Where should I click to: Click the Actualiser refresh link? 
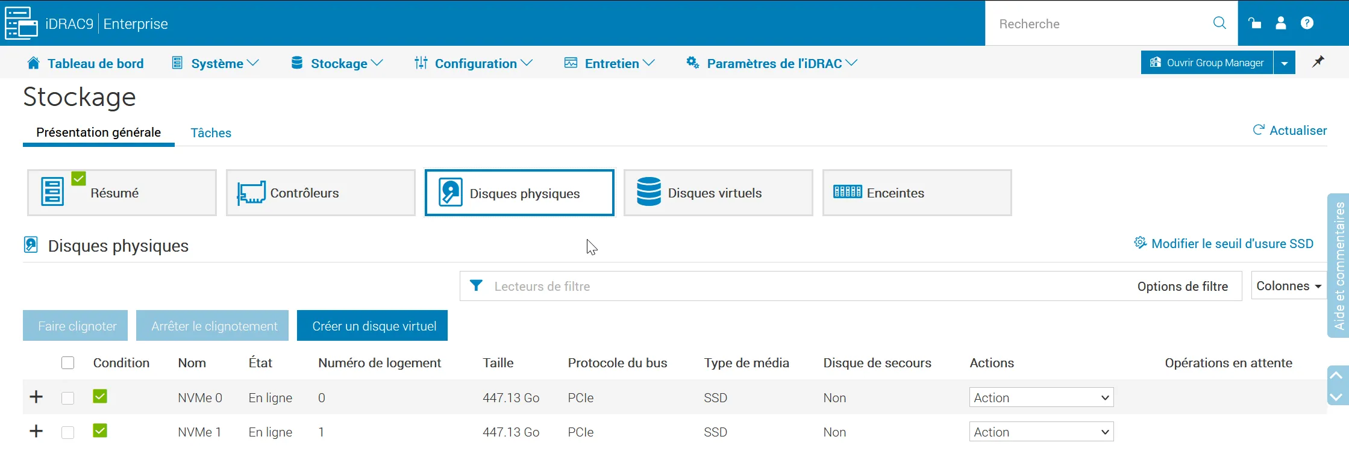1290,131
